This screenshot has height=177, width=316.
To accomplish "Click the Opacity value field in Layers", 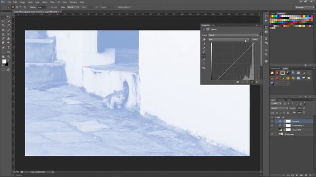I will coord(300,108).
